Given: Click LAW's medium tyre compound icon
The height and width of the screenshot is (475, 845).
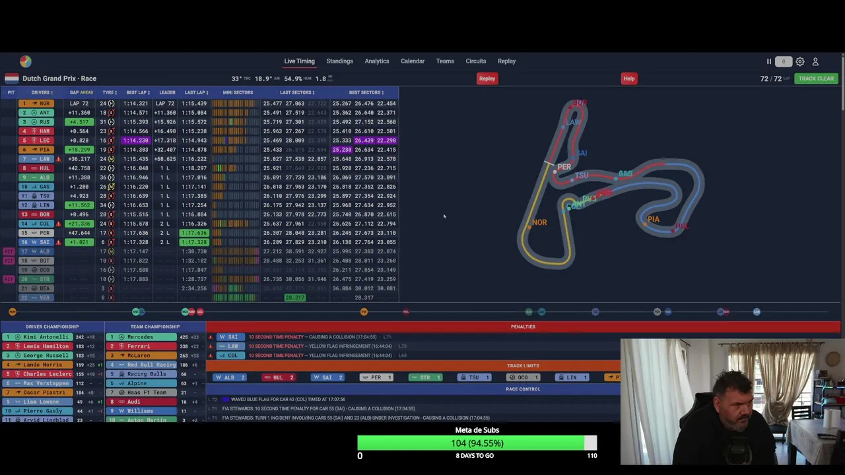Looking at the screenshot, I should pos(111,159).
